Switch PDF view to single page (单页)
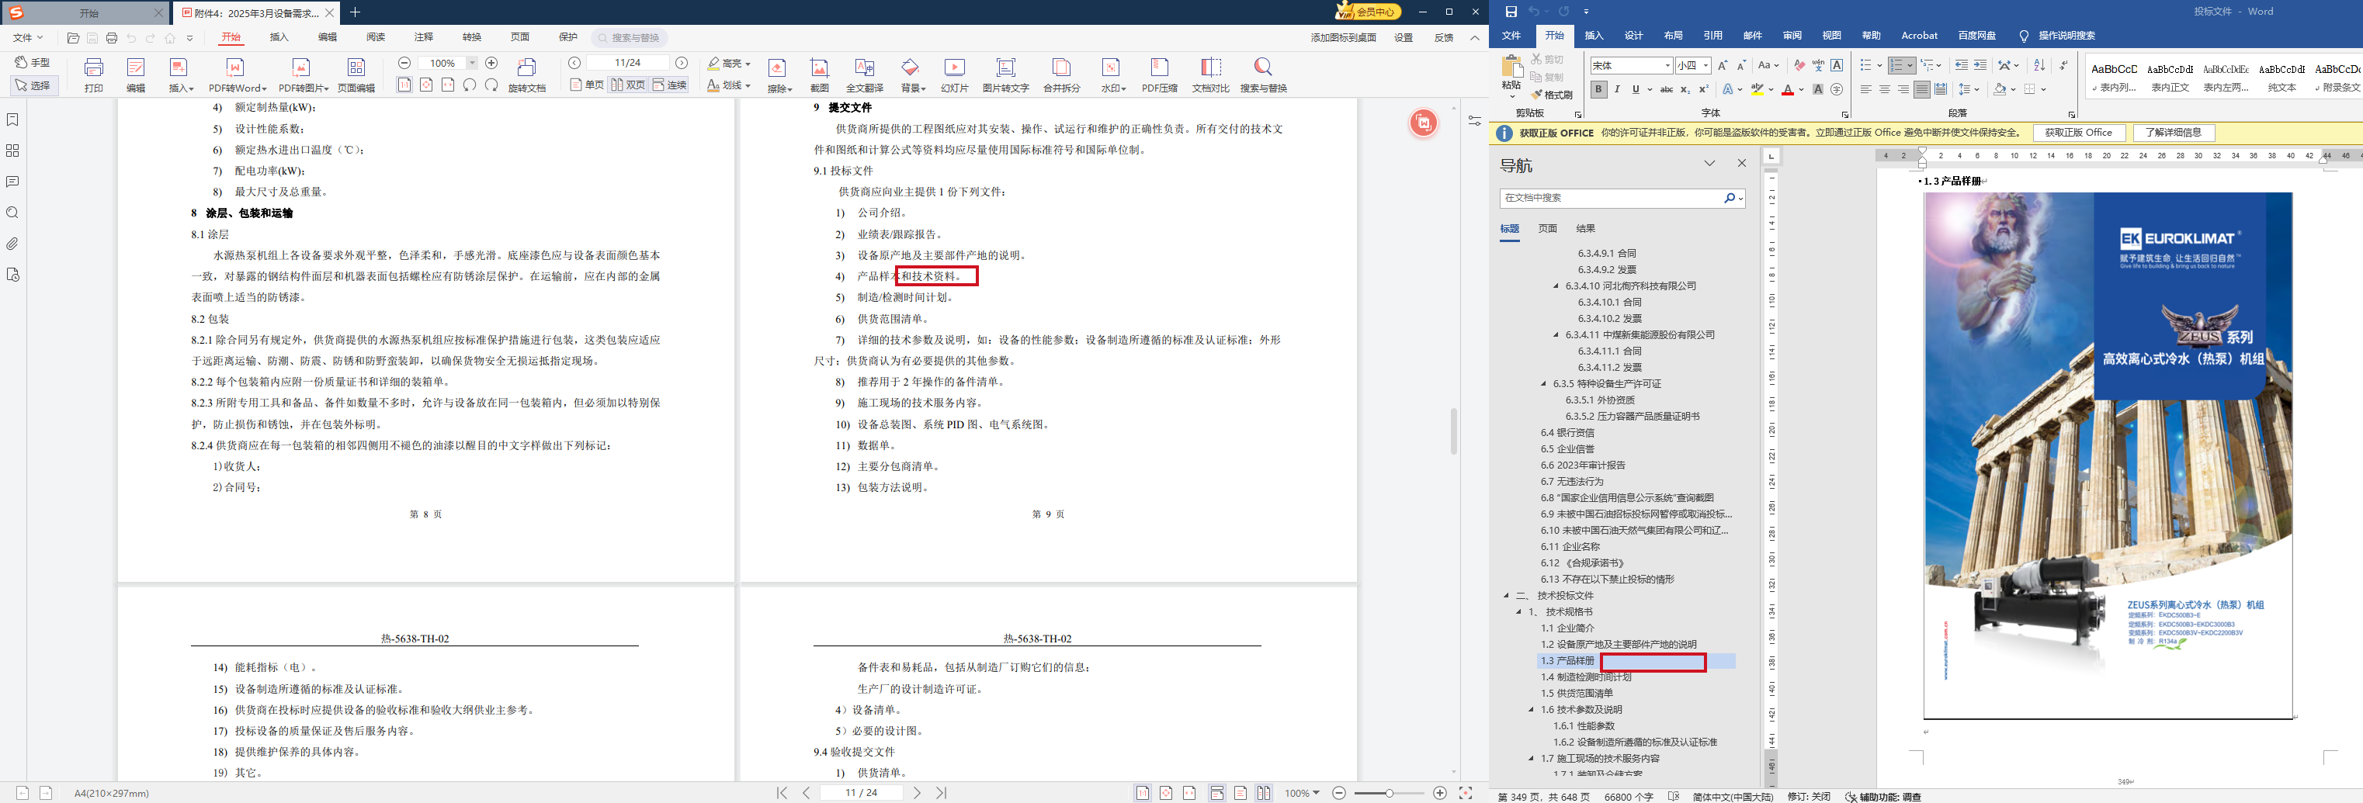 click(587, 85)
